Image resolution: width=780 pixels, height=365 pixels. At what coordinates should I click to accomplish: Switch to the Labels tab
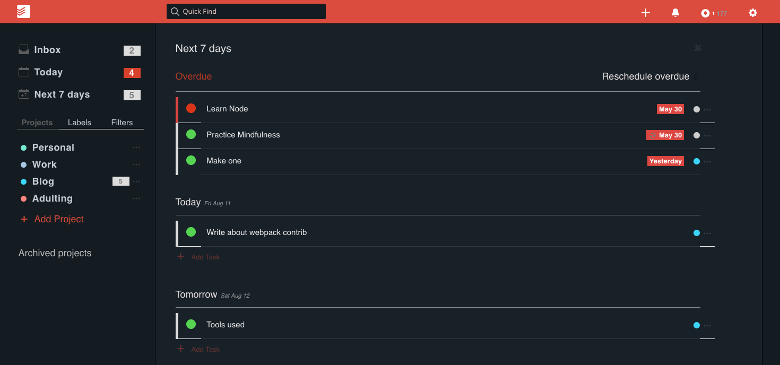coord(79,122)
